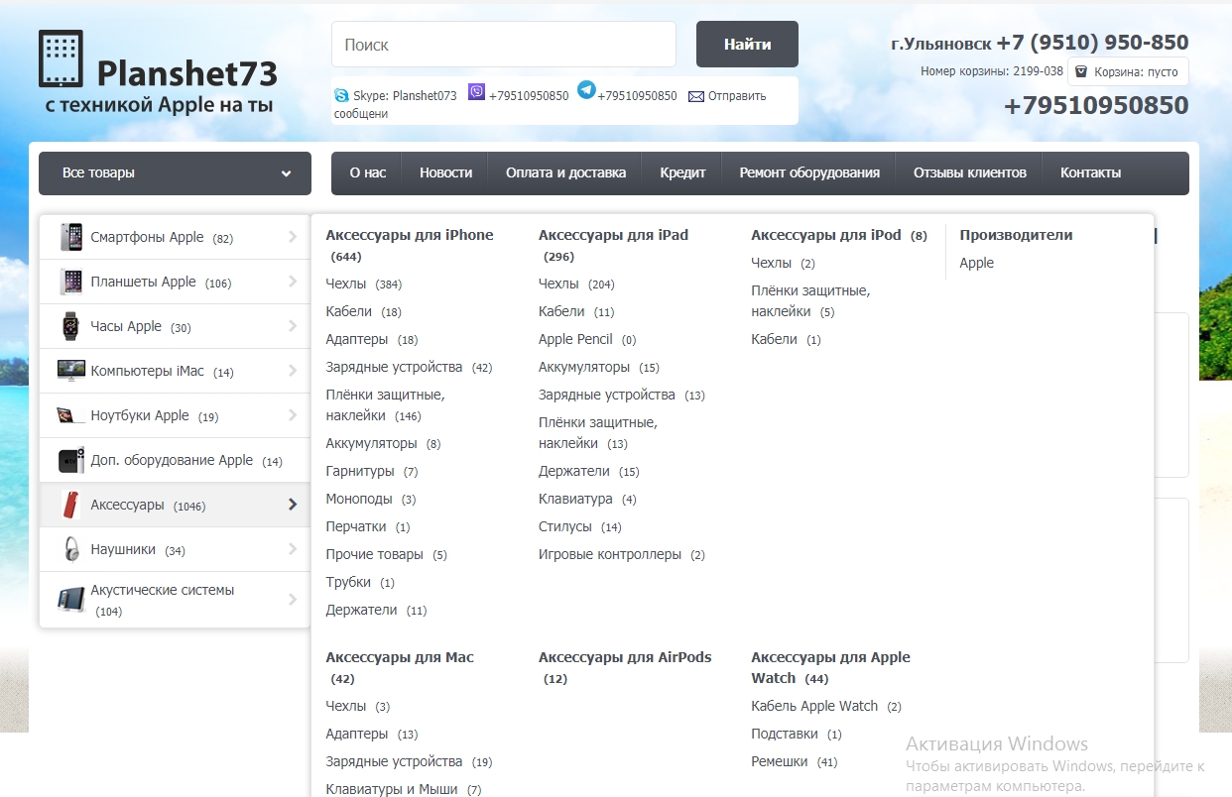Open Клавиатуры и Мыши (7) link
This screenshot has width=1232, height=797.
(404, 789)
